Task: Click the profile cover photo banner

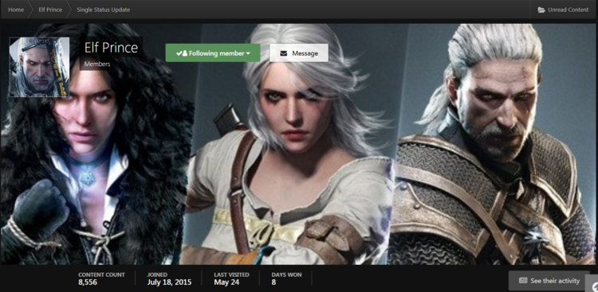Action: [299, 144]
